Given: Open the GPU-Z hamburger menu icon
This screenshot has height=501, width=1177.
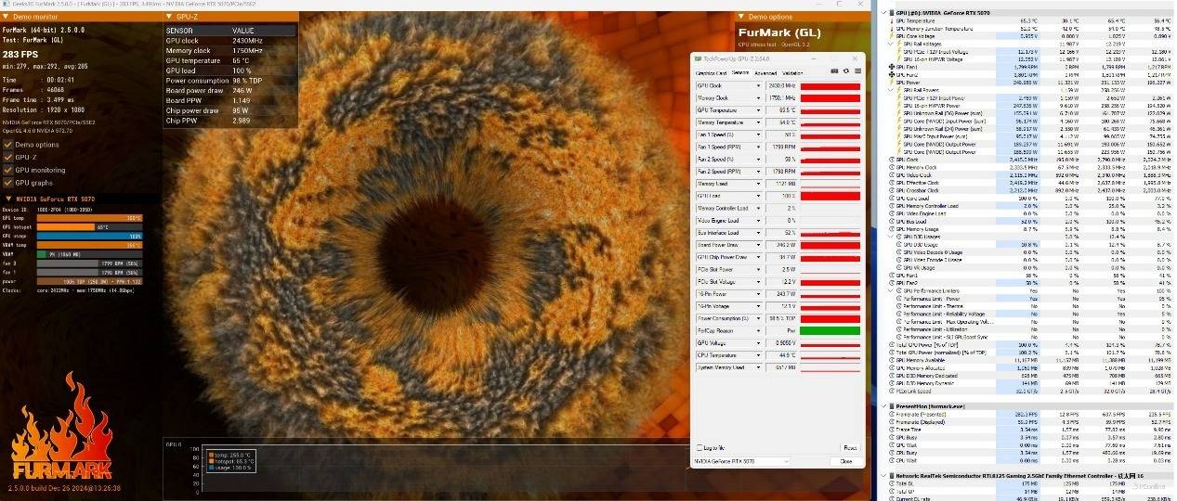Looking at the screenshot, I should (x=857, y=71).
